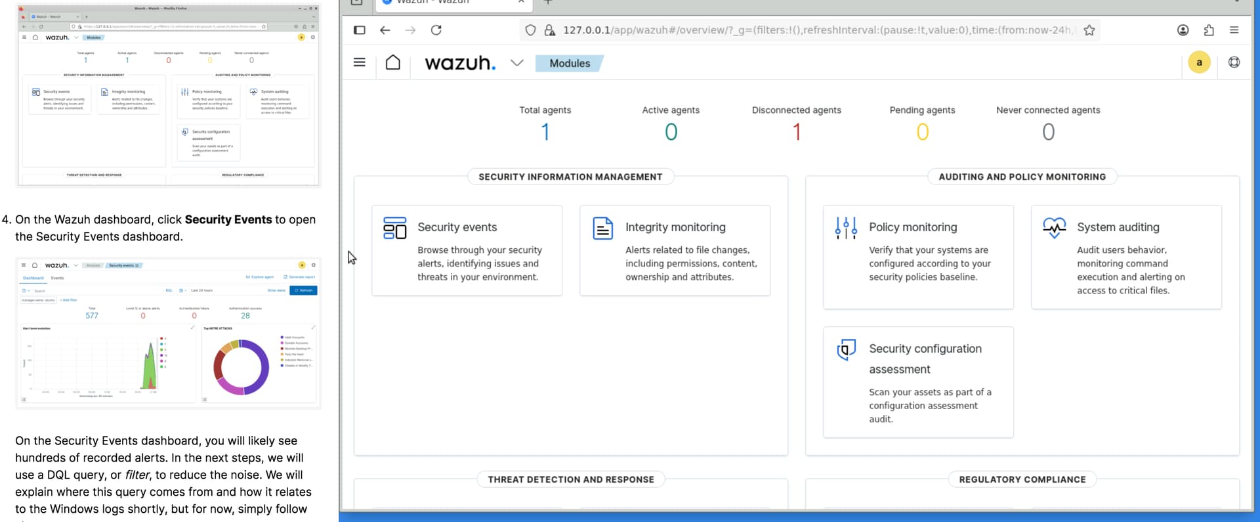Open the System auditing card
This screenshot has height=522, width=1260.
pos(1126,256)
